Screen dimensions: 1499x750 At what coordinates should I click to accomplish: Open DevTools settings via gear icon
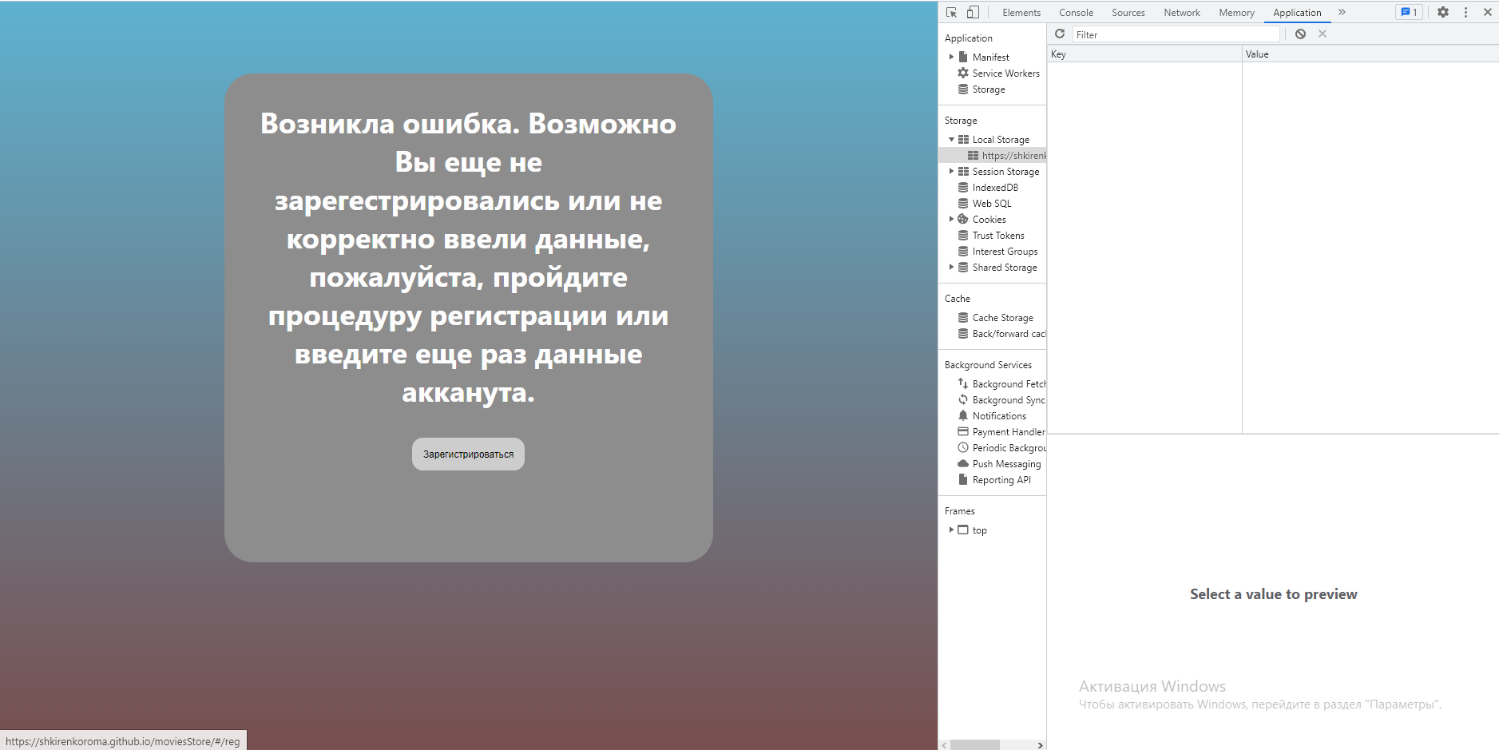pyautogui.click(x=1442, y=12)
